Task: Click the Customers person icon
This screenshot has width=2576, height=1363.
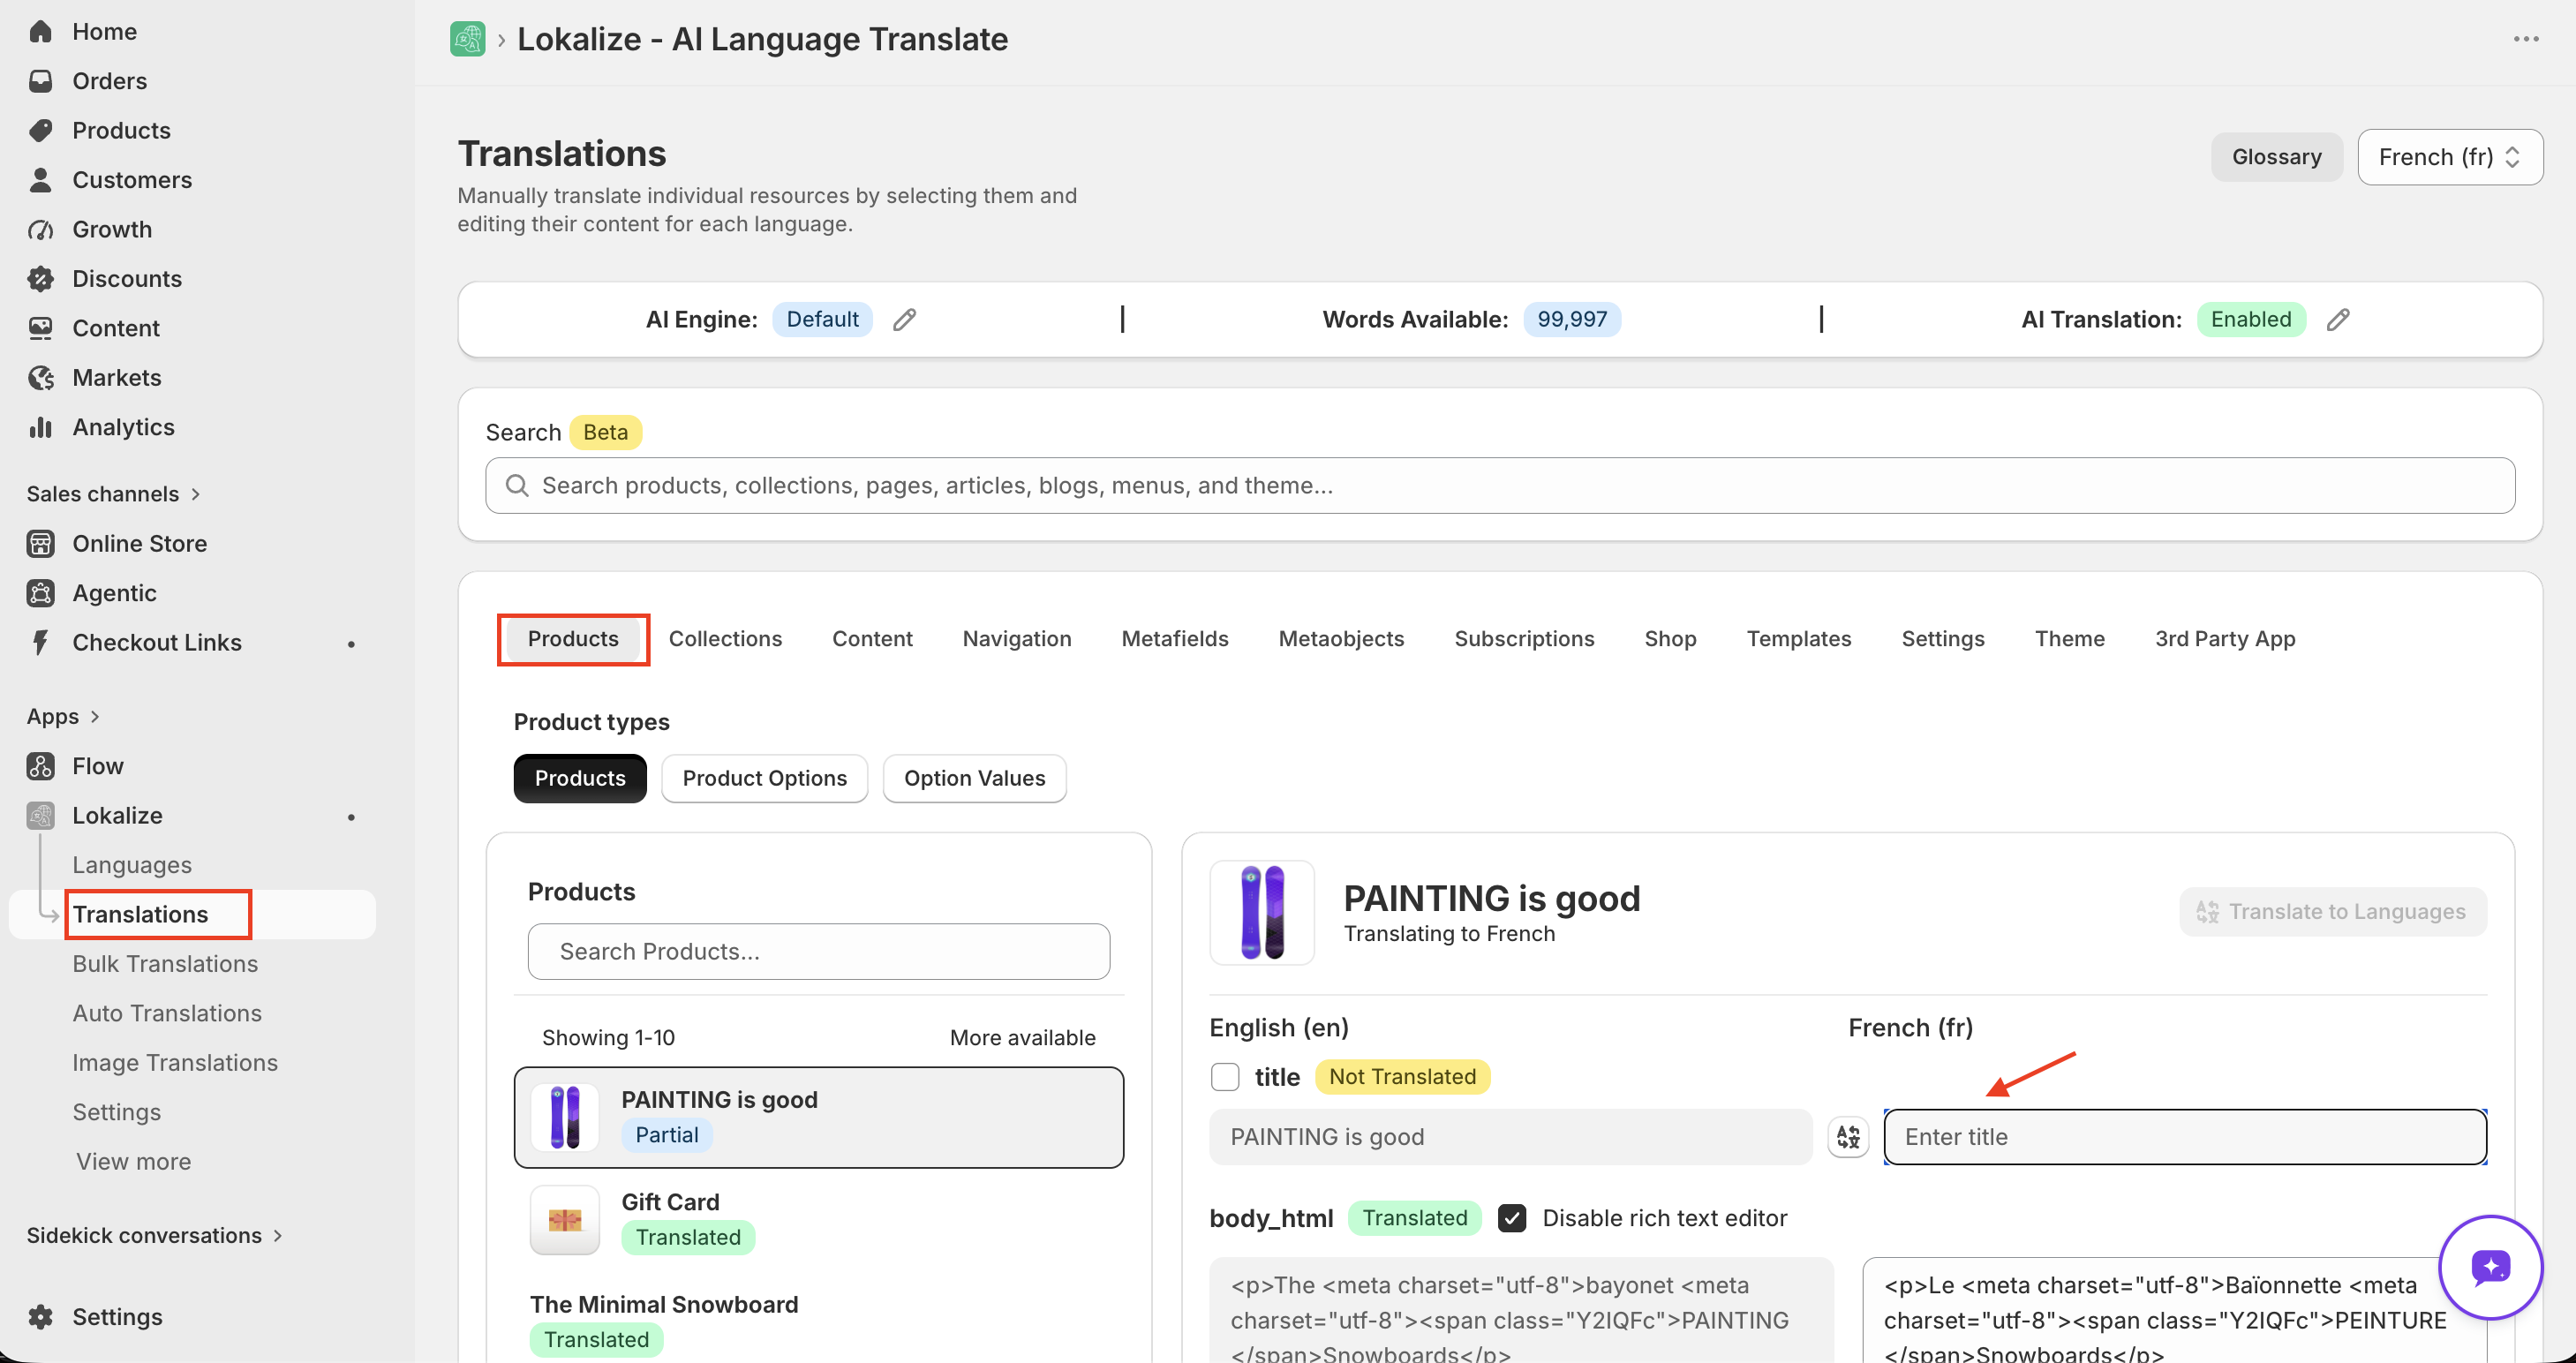Action: [41, 180]
